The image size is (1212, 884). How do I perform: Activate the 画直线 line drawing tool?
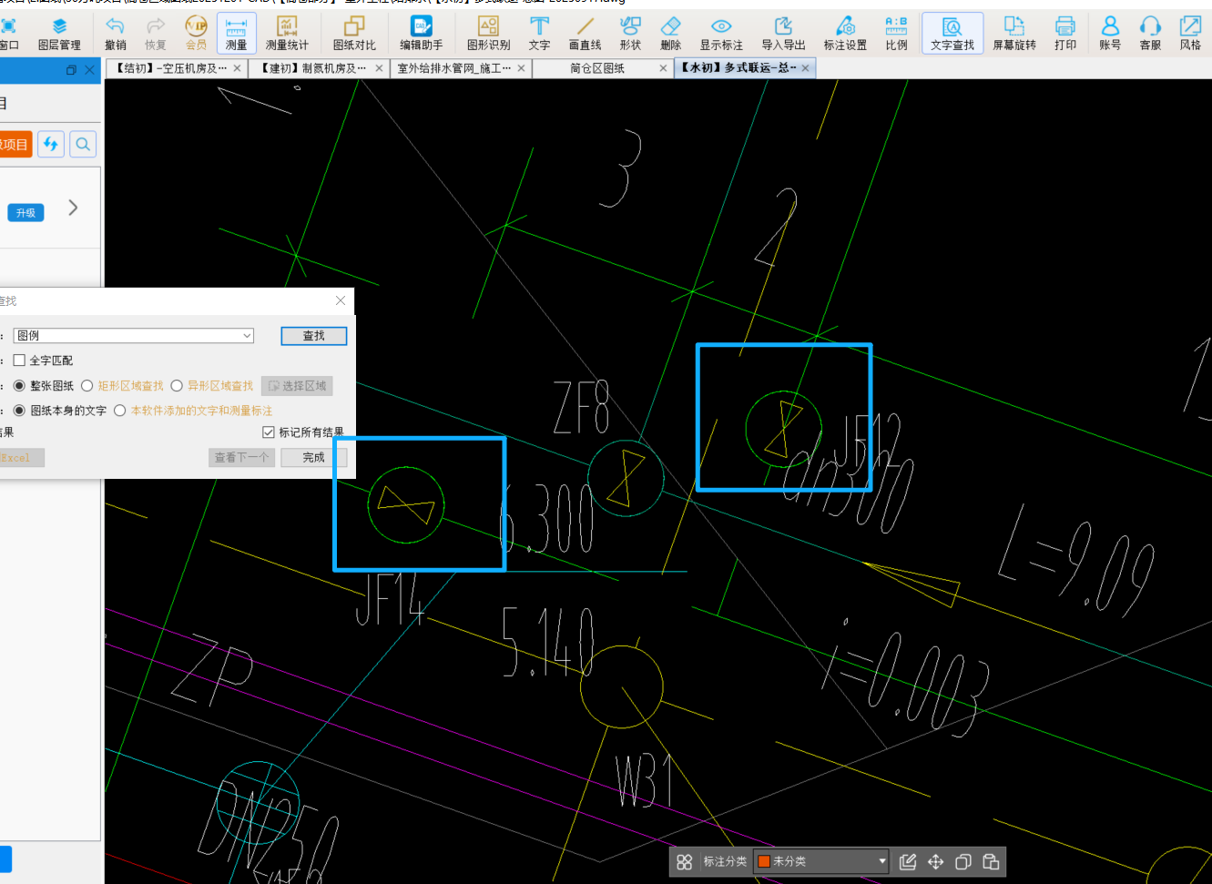click(x=585, y=34)
